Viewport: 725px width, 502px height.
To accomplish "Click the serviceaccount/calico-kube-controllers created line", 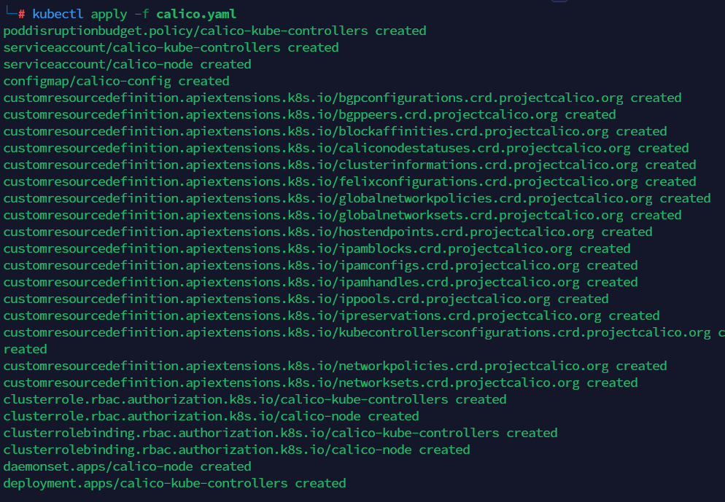I will [x=171, y=47].
